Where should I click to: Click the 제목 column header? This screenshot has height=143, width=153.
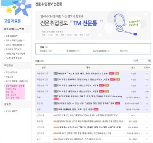[88, 68]
